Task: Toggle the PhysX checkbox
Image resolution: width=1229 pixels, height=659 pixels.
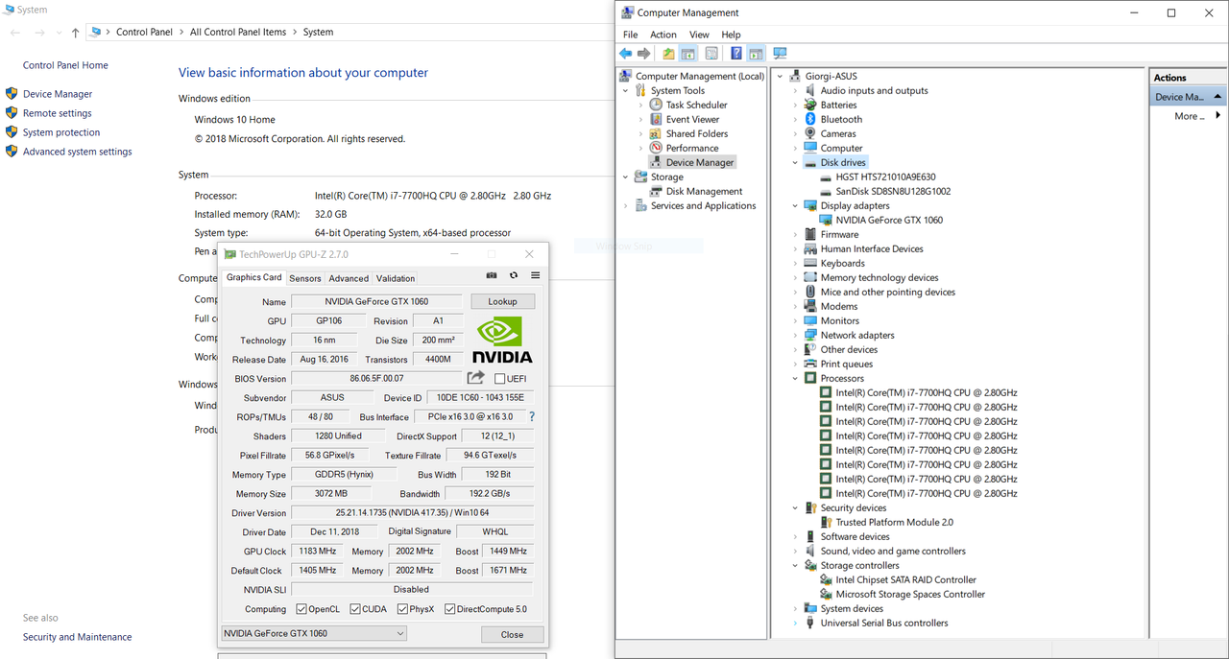Action: click(x=403, y=609)
